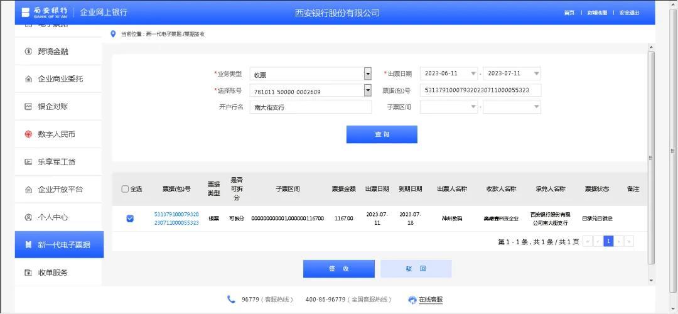Open the second 子票区间 dropdown
The image size is (678, 314).
tap(512, 107)
